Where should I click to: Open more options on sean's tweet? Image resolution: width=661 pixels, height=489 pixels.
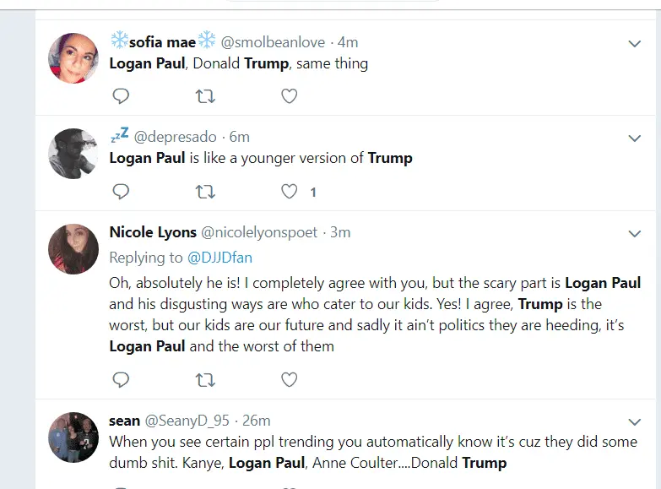[x=635, y=421]
